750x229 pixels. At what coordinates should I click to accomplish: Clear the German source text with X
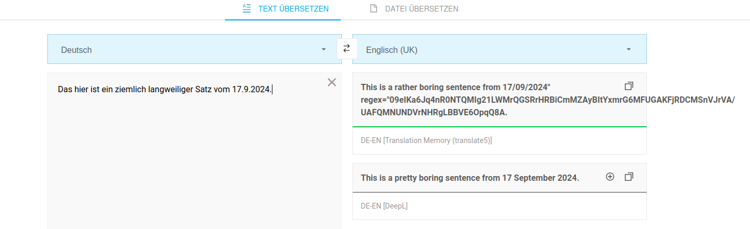[332, 82]
